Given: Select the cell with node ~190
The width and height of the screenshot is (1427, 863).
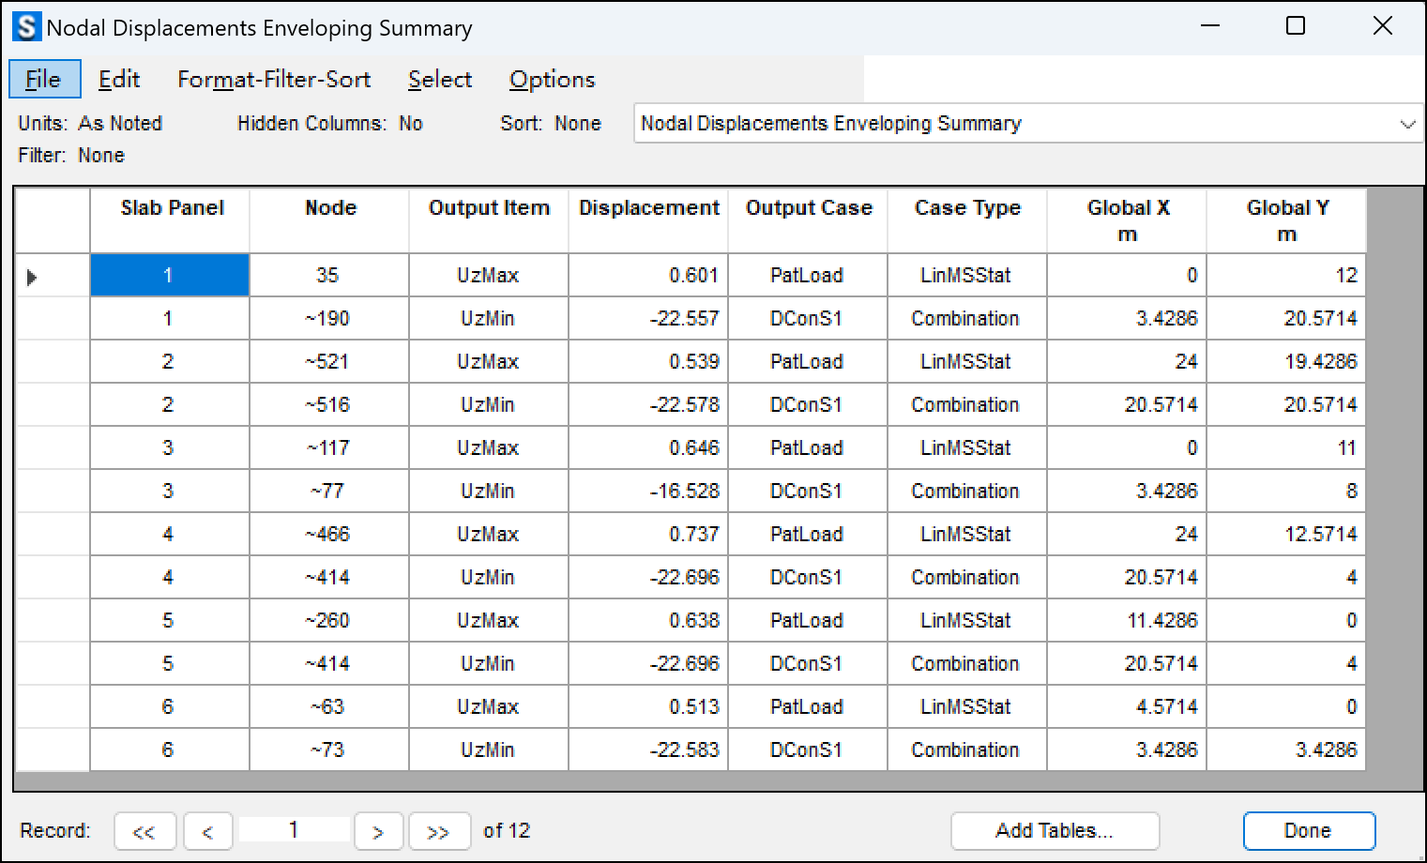Looking at the screenshot, I should (x=328, y=319).
